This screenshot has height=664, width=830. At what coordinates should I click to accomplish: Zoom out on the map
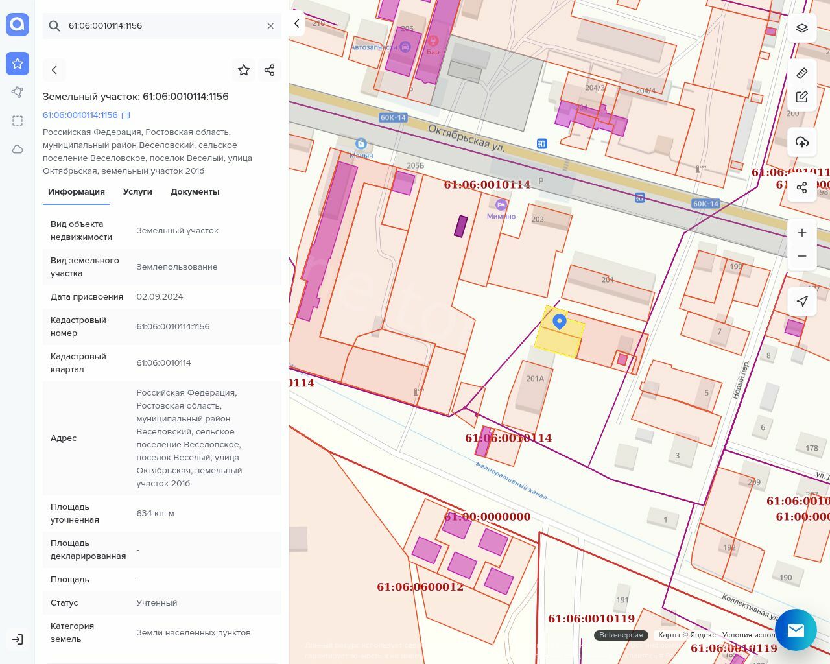tap(802, 256)
